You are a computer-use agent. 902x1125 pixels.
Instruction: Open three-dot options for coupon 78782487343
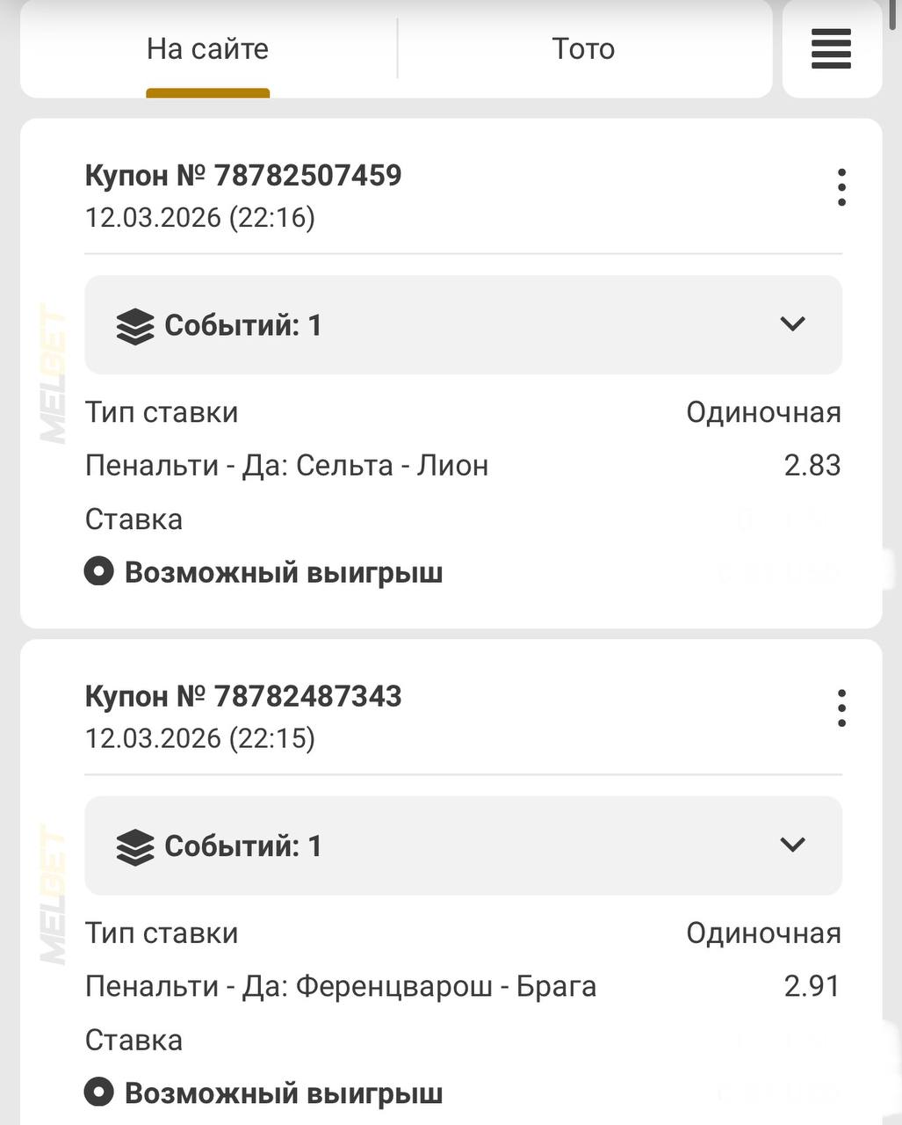[841, 708]
